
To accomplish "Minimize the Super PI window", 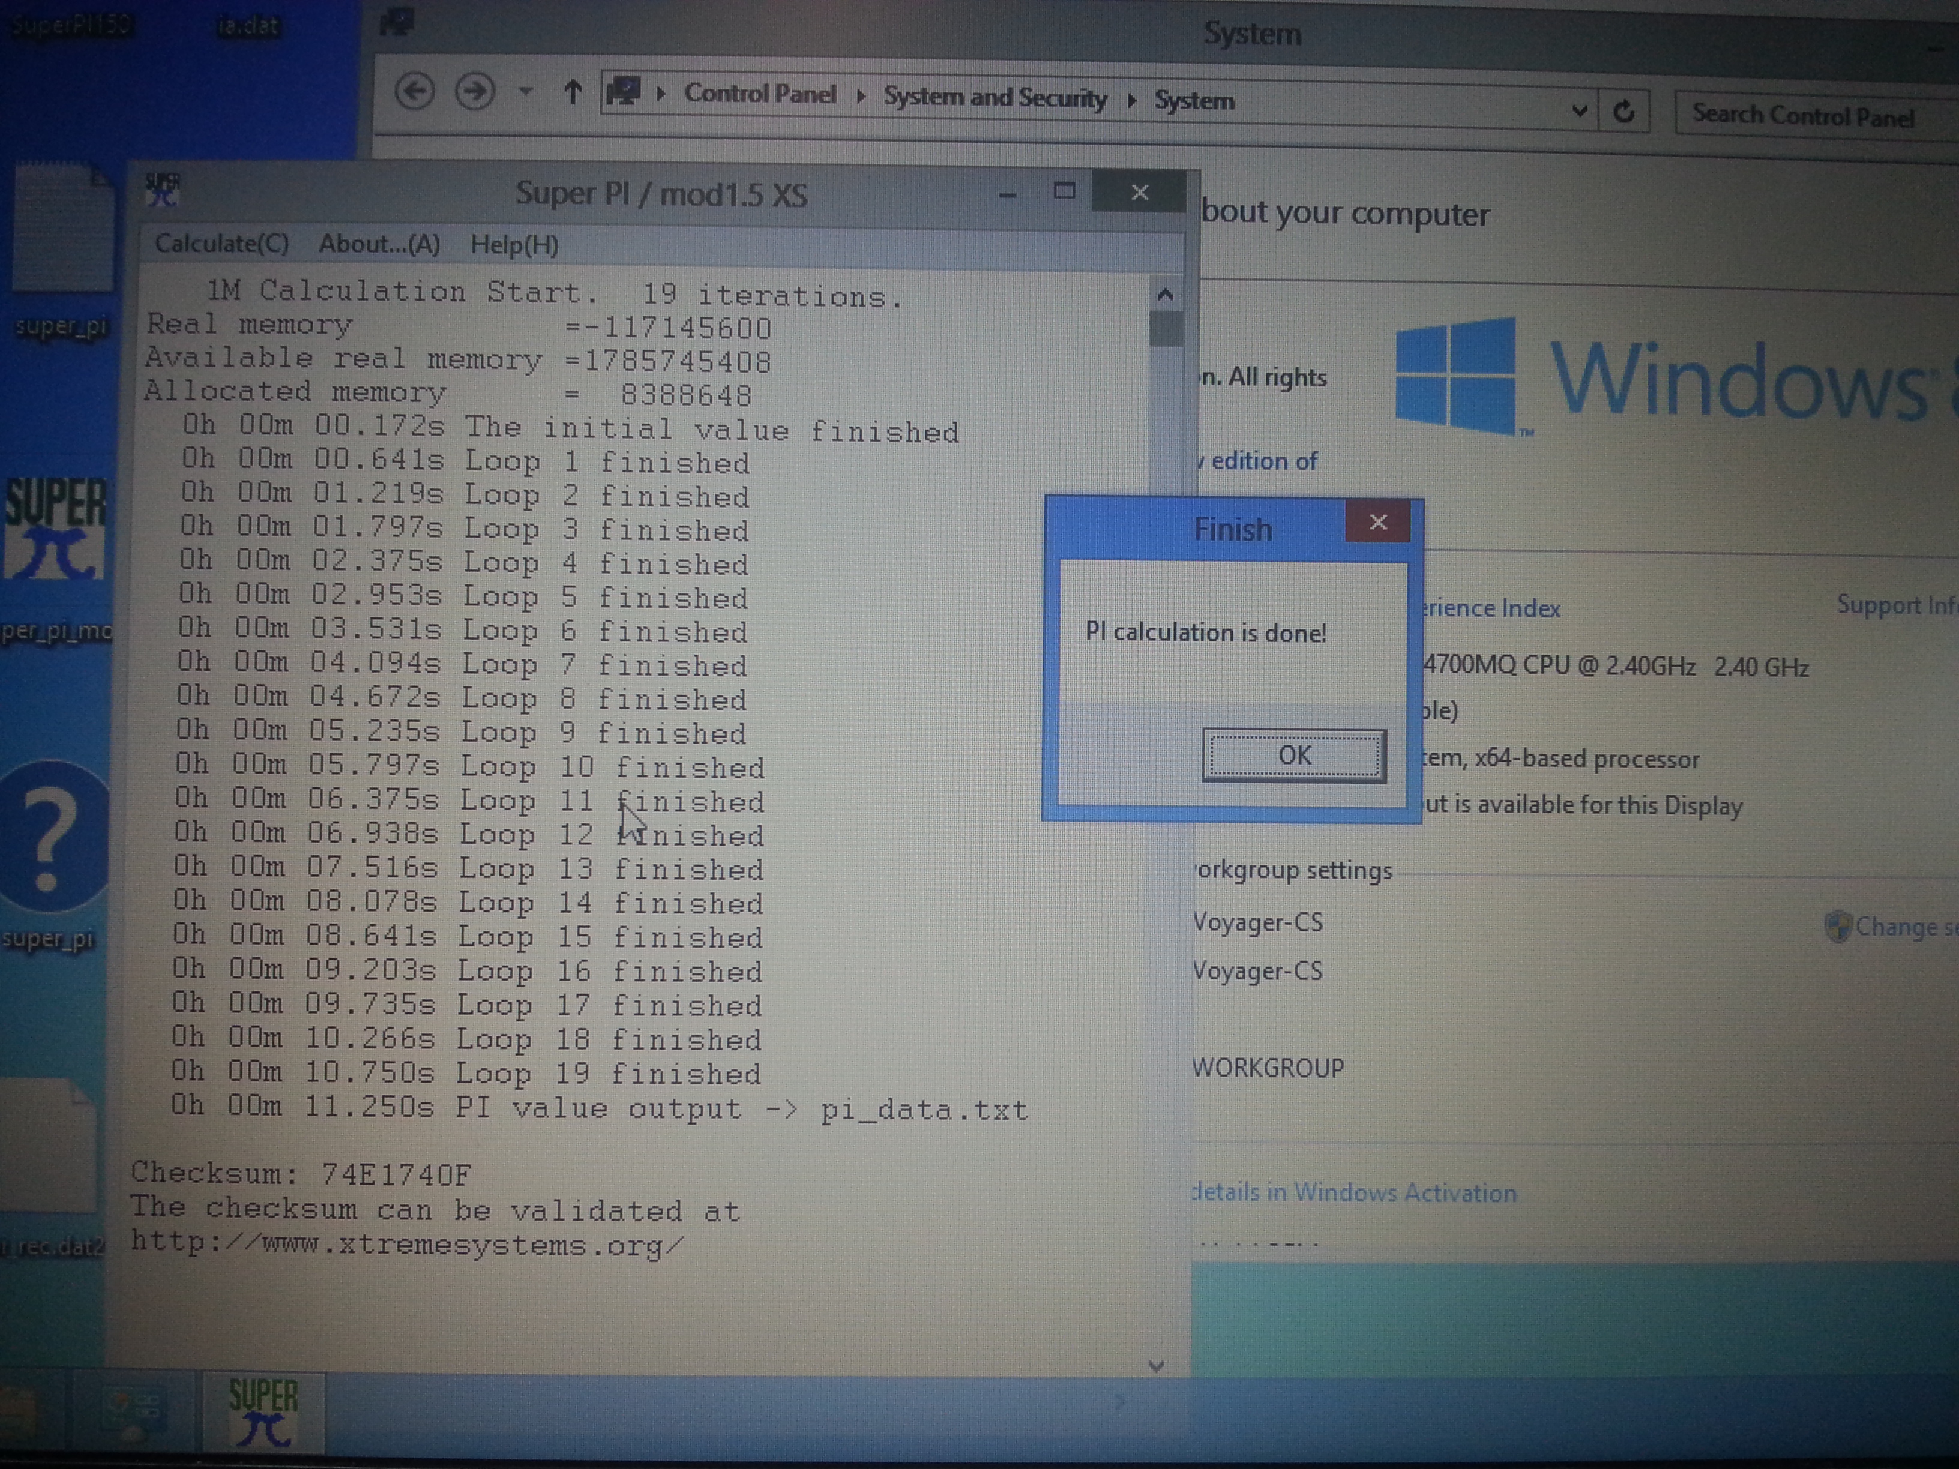I will pyautogui.click(x=1007, y=195).
